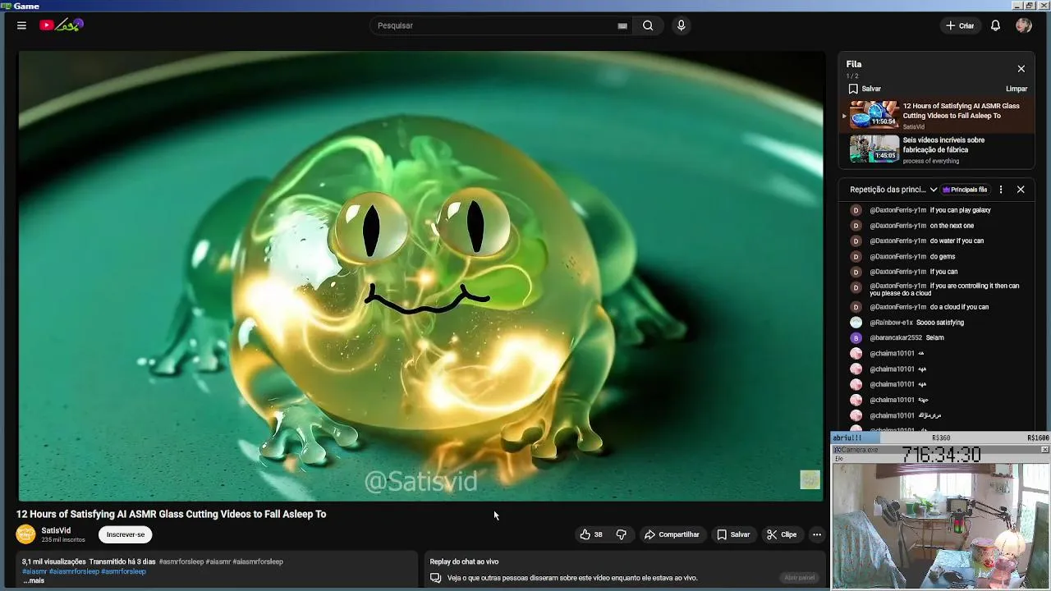Clear the queue with Limpar

tap(1017, 89)
